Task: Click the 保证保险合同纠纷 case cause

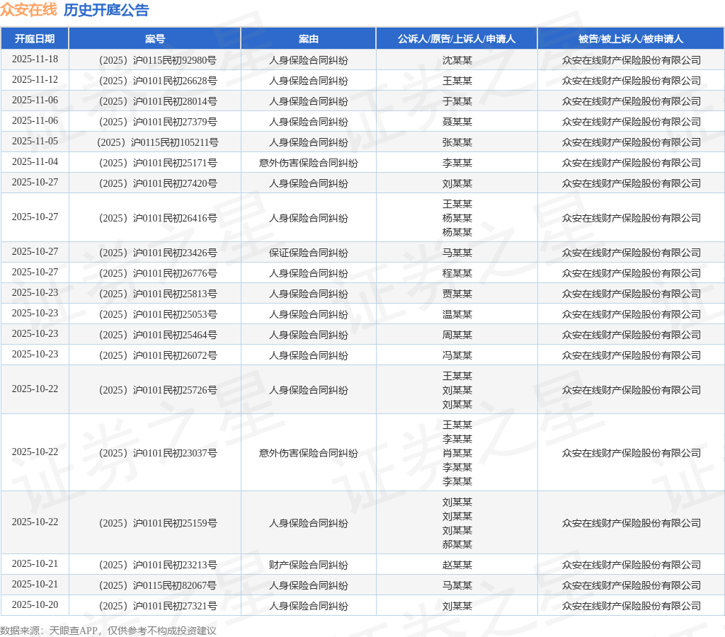Action: 309,253
